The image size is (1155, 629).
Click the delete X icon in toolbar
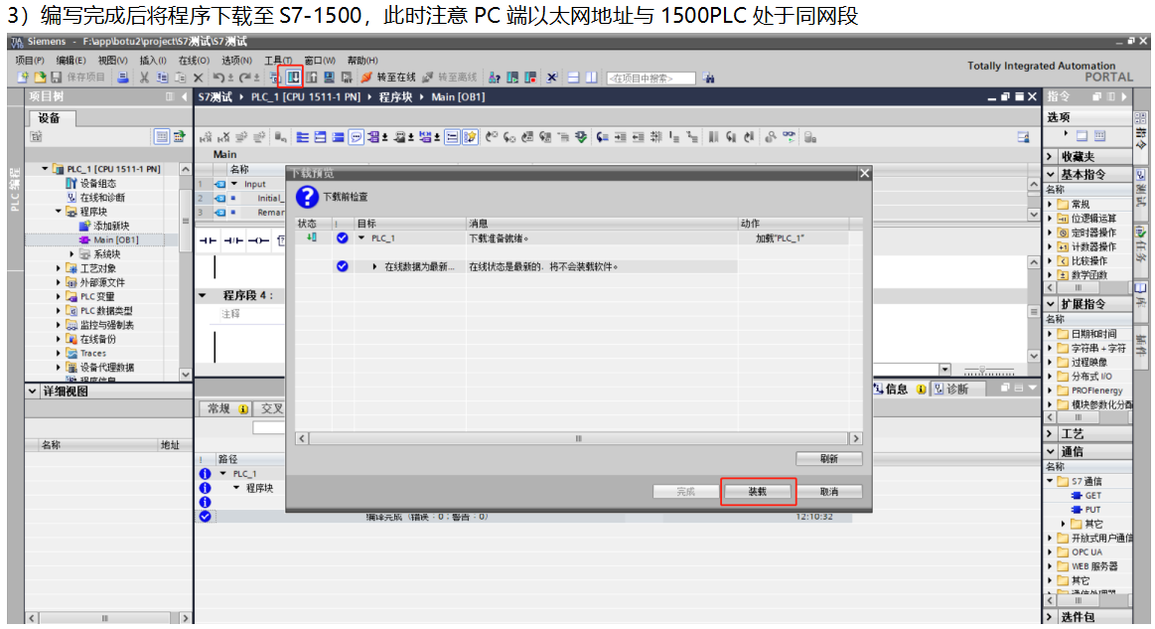[199, 78]
